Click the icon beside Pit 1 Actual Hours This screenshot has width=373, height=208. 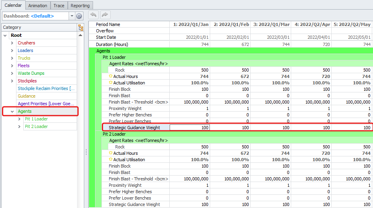(111, 76)
